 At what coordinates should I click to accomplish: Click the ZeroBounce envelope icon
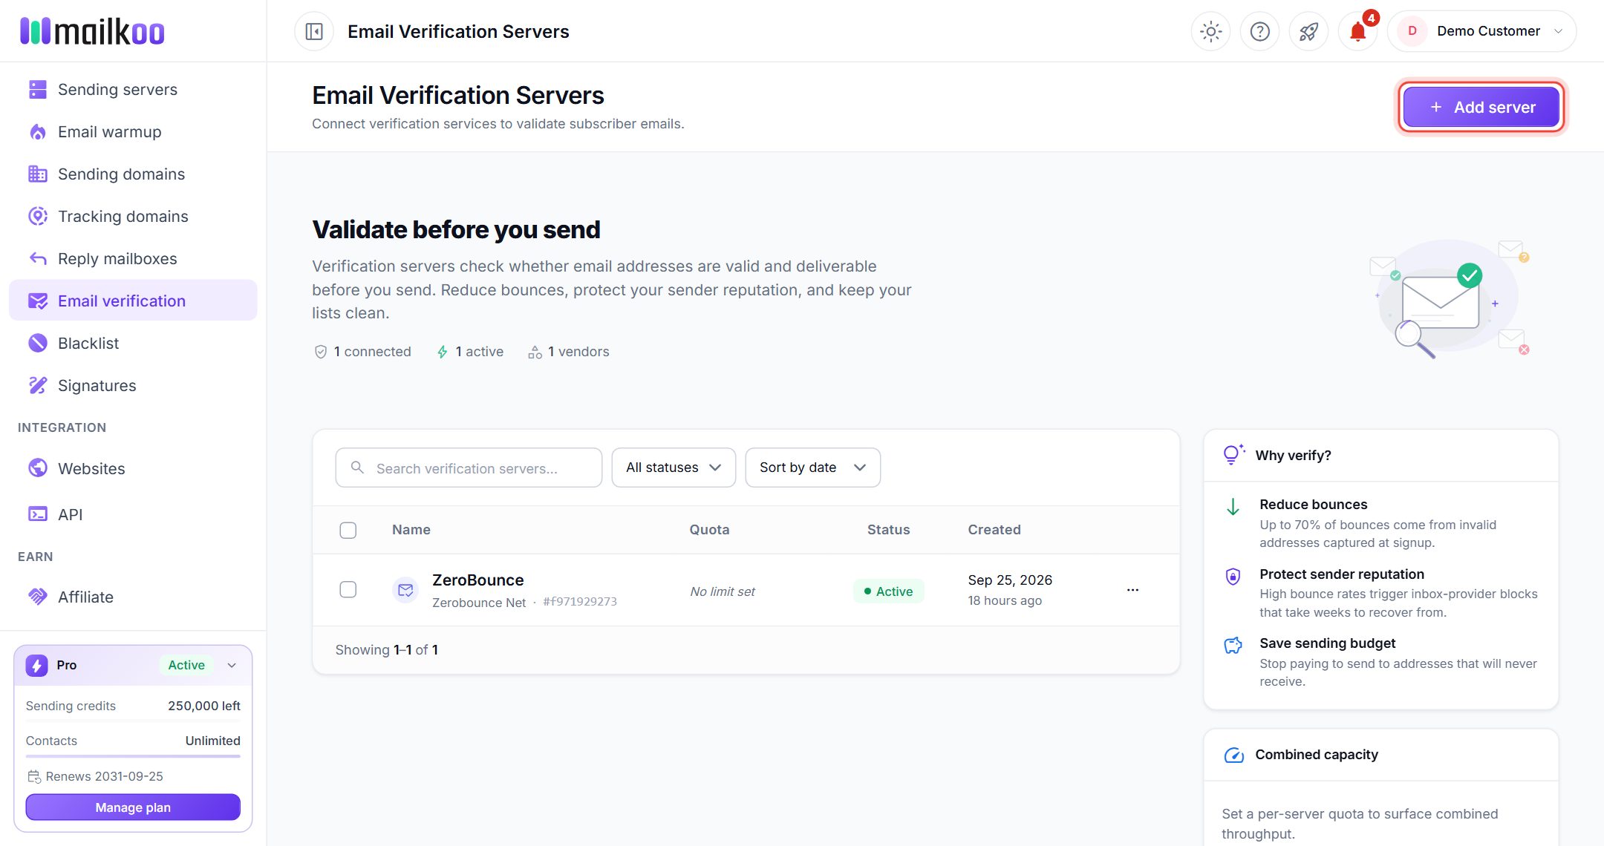coord(405,590)
